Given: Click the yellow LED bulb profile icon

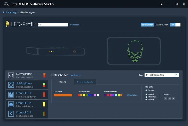Looking at the screenshot, I should point(7,24).
